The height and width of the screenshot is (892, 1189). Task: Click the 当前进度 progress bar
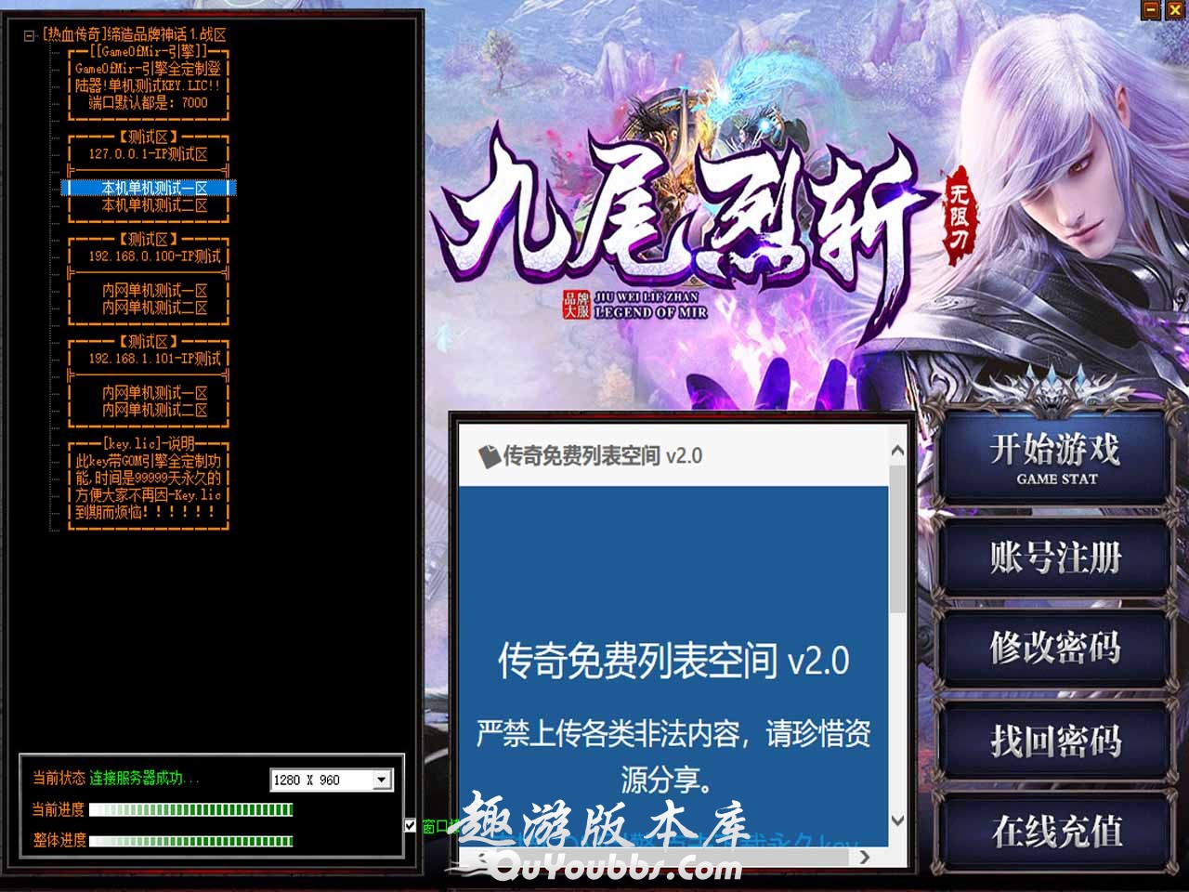(x=191, y=810)
